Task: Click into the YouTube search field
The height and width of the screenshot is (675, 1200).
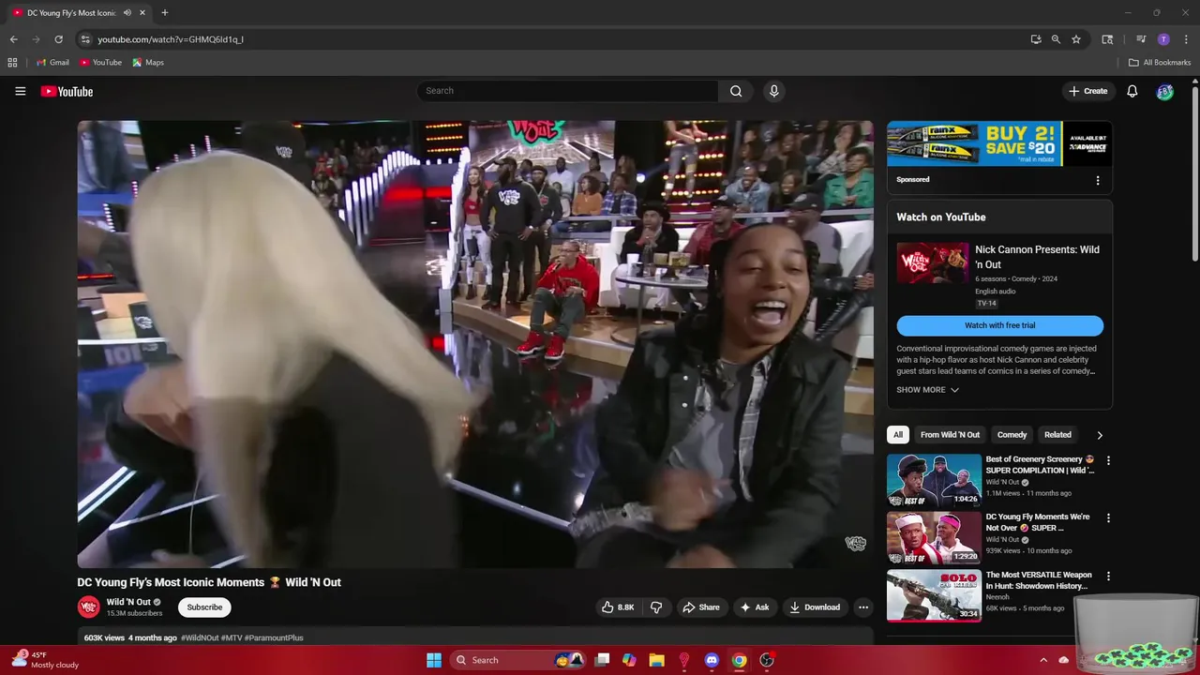Action: coord(567,91)
